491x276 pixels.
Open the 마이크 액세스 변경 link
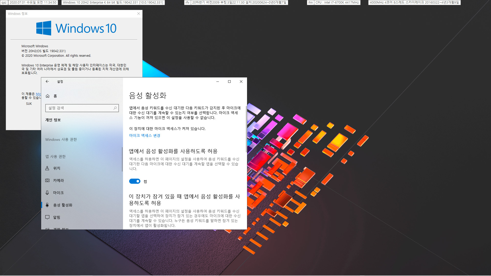(x=144, y=135)
